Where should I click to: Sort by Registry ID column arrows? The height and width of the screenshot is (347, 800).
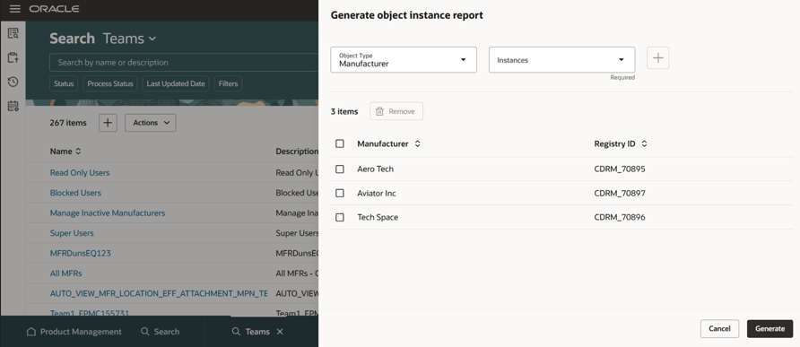[644, 143]
